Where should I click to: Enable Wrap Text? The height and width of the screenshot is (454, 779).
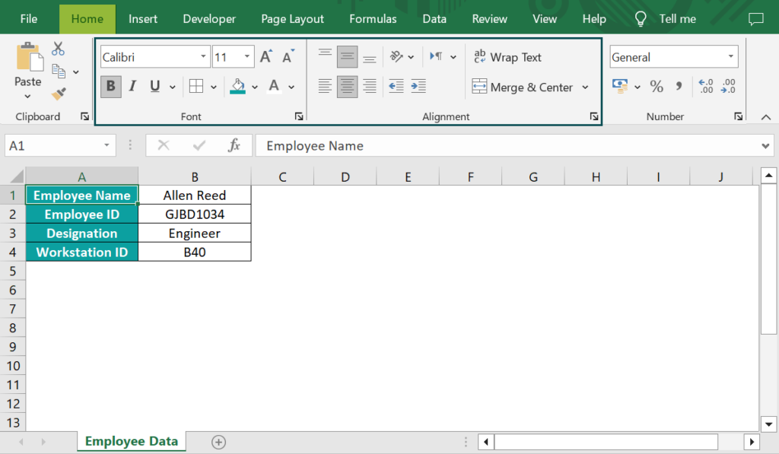tap(507, 56)
